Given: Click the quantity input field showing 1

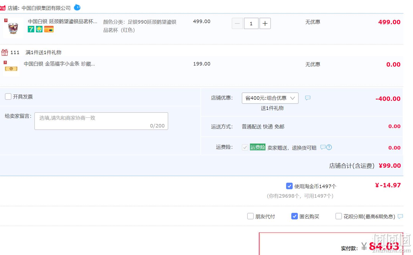Looking at the screenshot, I should [x=251, y=23].
